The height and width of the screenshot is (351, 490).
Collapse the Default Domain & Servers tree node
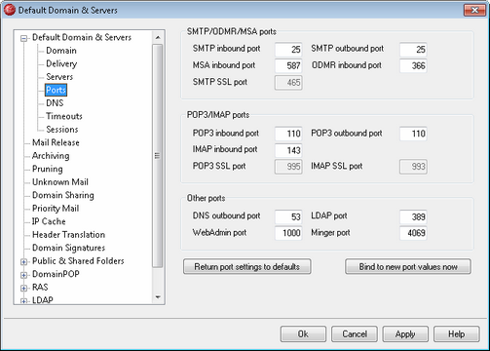(x=23, y=38)
